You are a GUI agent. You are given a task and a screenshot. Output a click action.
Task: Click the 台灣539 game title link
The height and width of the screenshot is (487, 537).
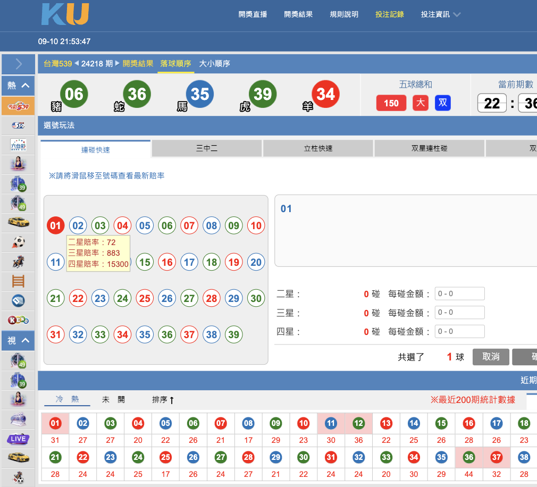pyautogui.click(x=58, y=64)
